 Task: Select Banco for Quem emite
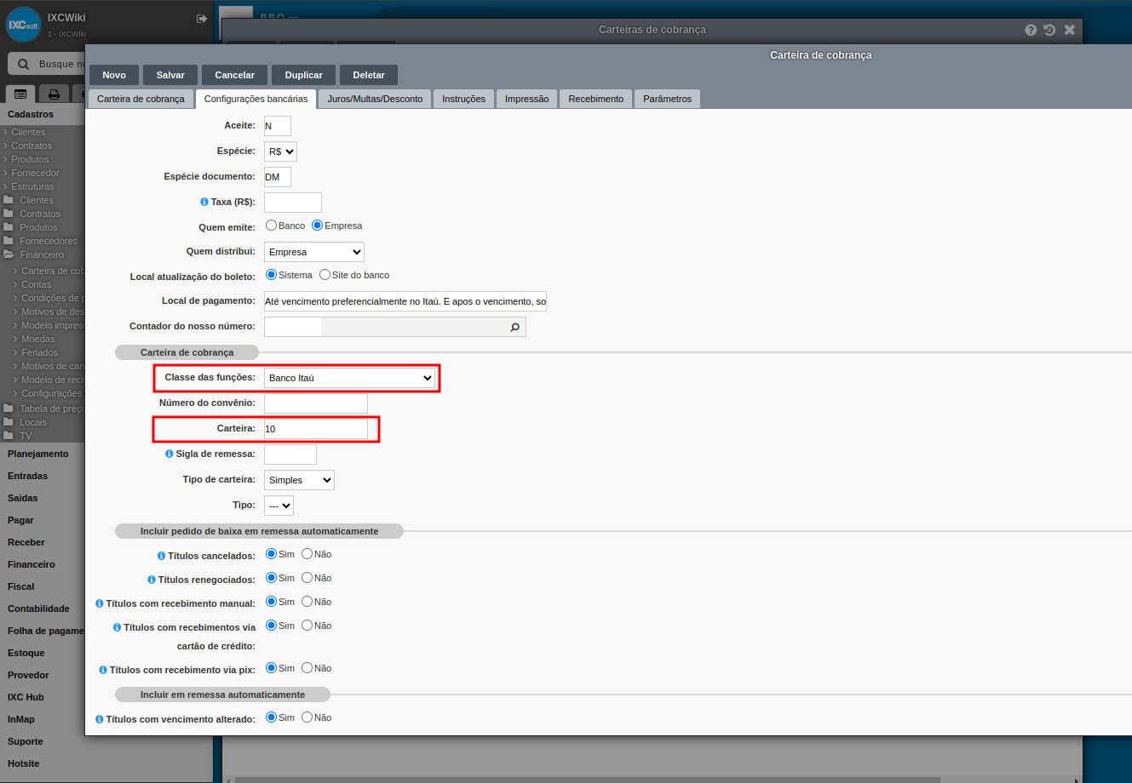271,226
